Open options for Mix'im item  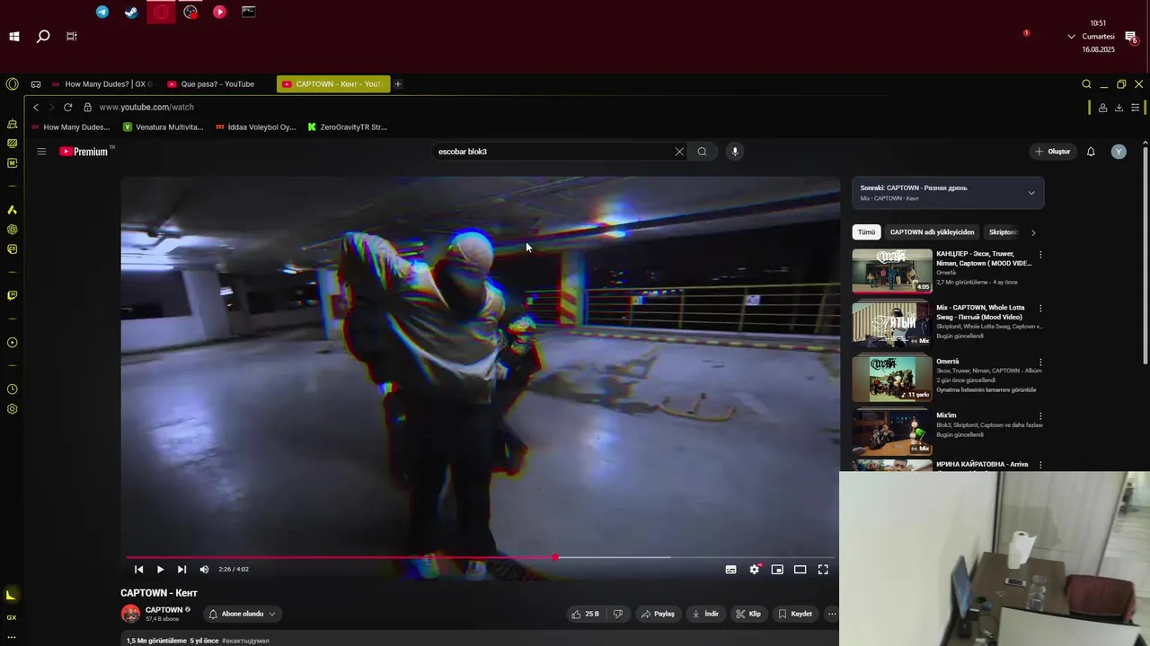1040,416
